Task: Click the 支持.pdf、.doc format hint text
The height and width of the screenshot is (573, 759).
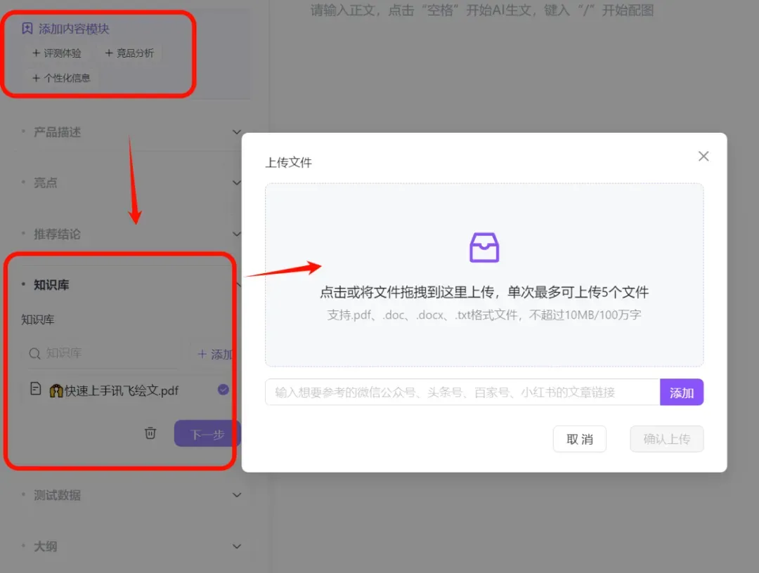Action: click(x=484, y=315)
